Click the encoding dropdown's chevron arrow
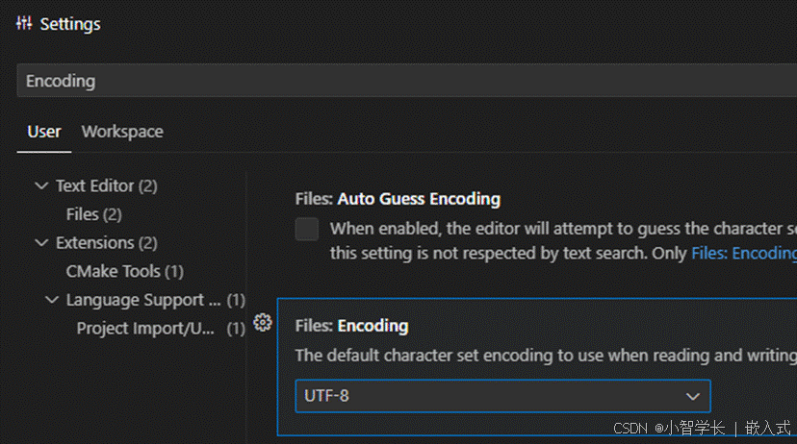The image size is (797, 444). pyautogui.click(x=692, y=396)
